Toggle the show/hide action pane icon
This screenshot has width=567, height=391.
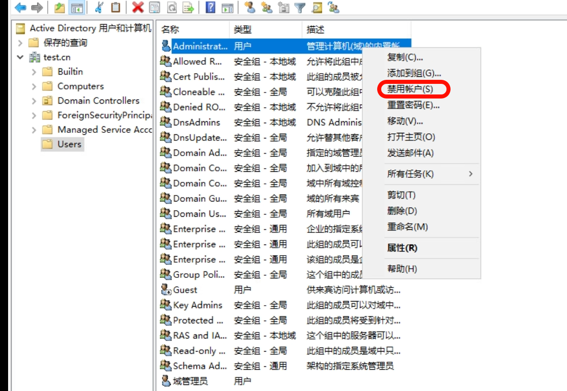(227, 7)
